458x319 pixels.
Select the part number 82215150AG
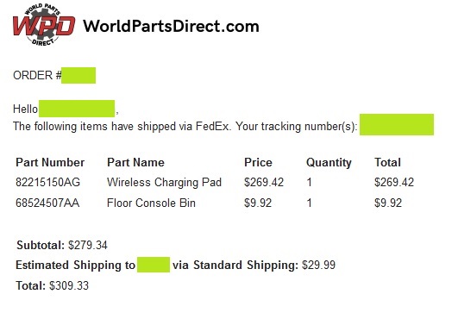coord(47,183)
